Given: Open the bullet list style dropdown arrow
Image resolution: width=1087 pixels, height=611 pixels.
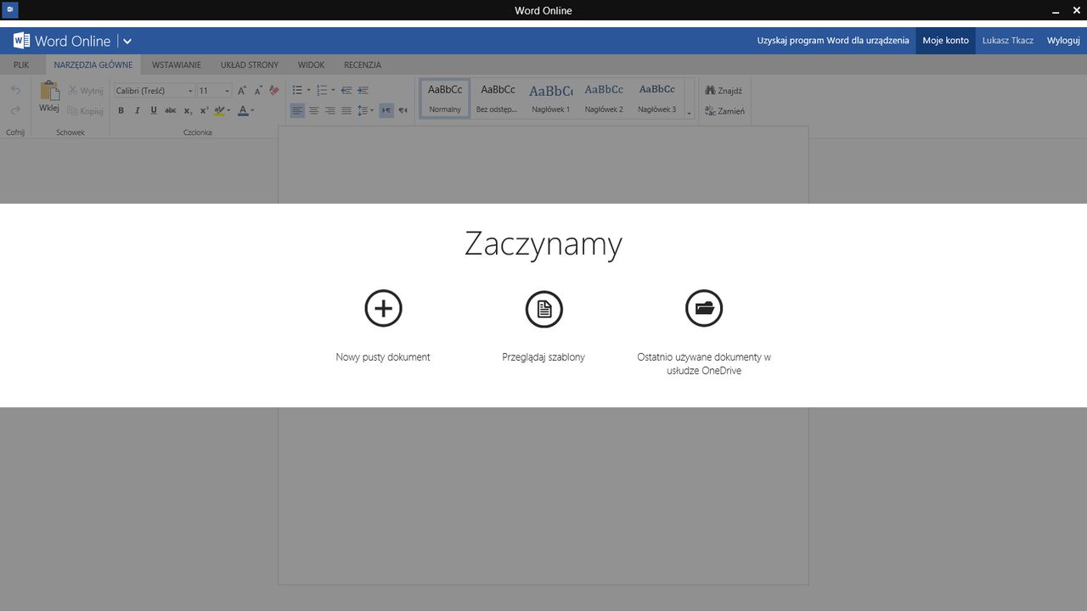Looking at the screenshot, I should [x=308, y=90].
